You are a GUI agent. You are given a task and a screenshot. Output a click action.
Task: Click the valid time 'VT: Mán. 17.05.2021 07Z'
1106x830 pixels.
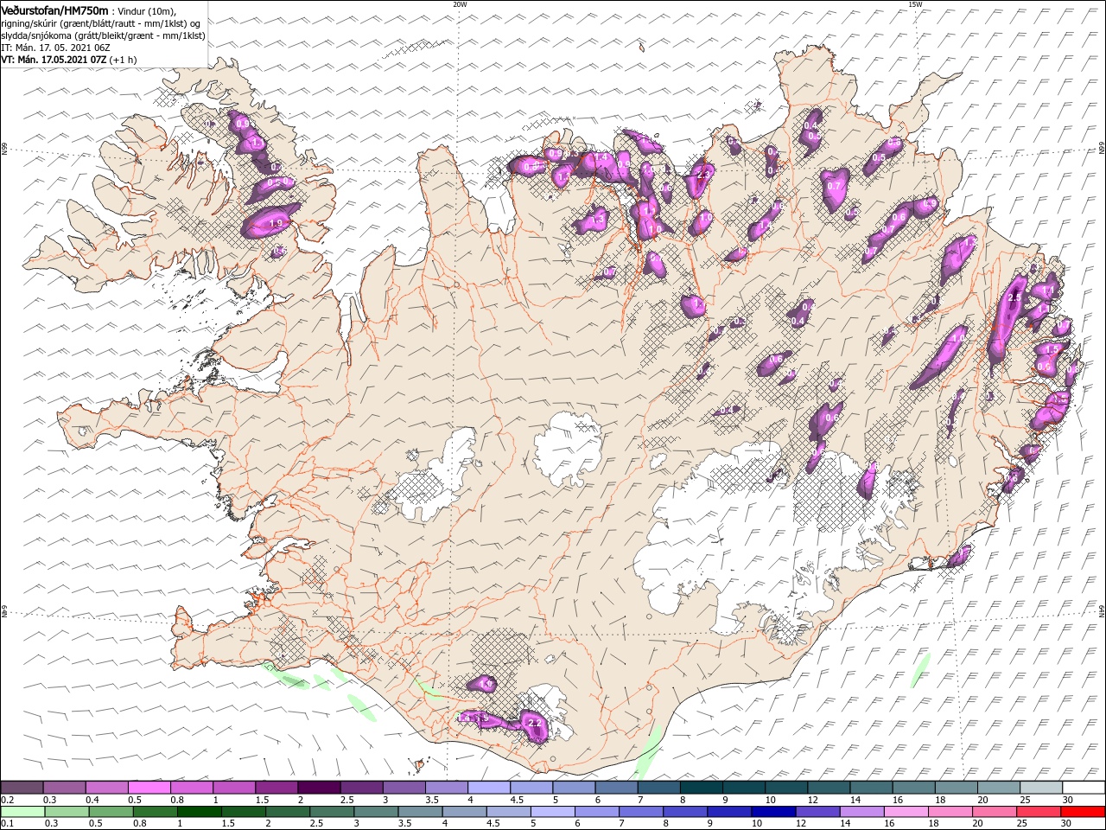coord(54,60)
